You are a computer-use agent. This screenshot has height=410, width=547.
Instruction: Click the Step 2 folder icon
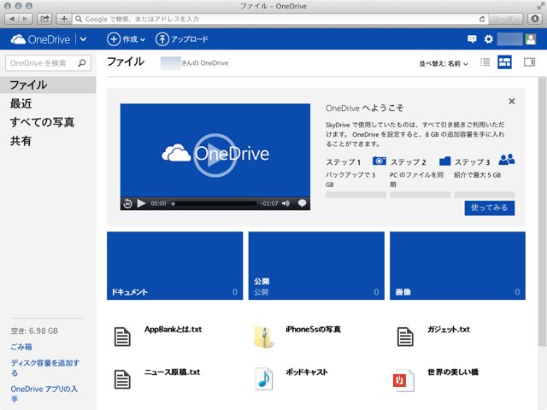tap(444, 161)
